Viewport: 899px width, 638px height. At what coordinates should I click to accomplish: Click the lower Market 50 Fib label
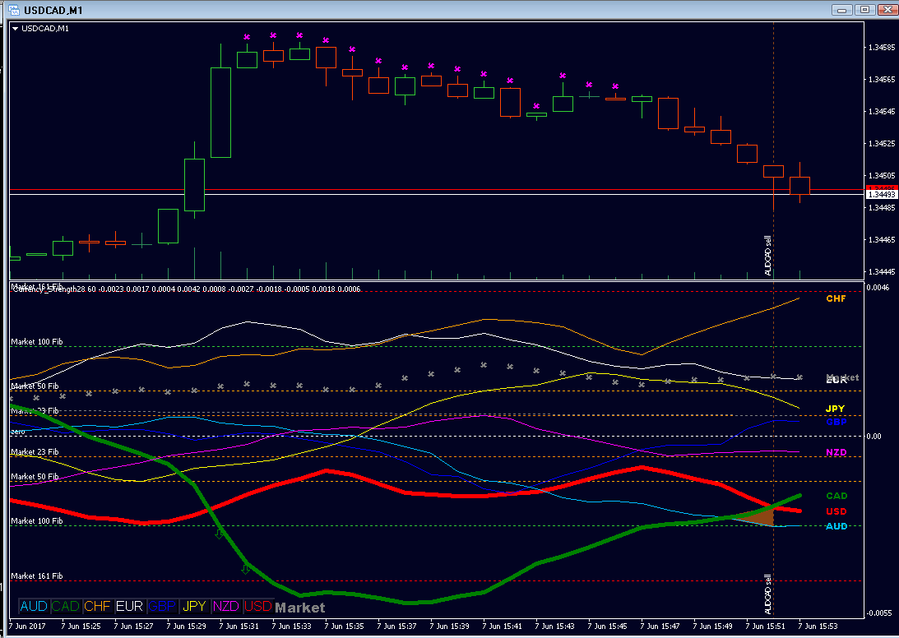click(35, 477)
